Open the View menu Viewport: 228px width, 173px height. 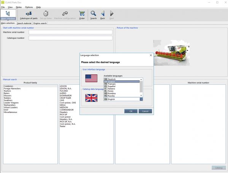point(10,7)
